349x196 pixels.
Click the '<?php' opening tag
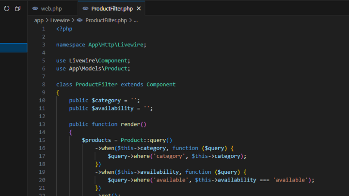(64, 29)
